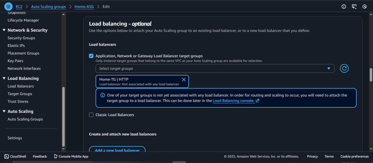Open the hamburger navigation menu icon
373x163 pixels.
coord(8,6)
